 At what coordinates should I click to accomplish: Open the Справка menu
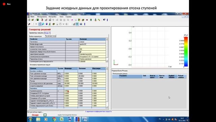pyautogui.click(x=69, y=17)
